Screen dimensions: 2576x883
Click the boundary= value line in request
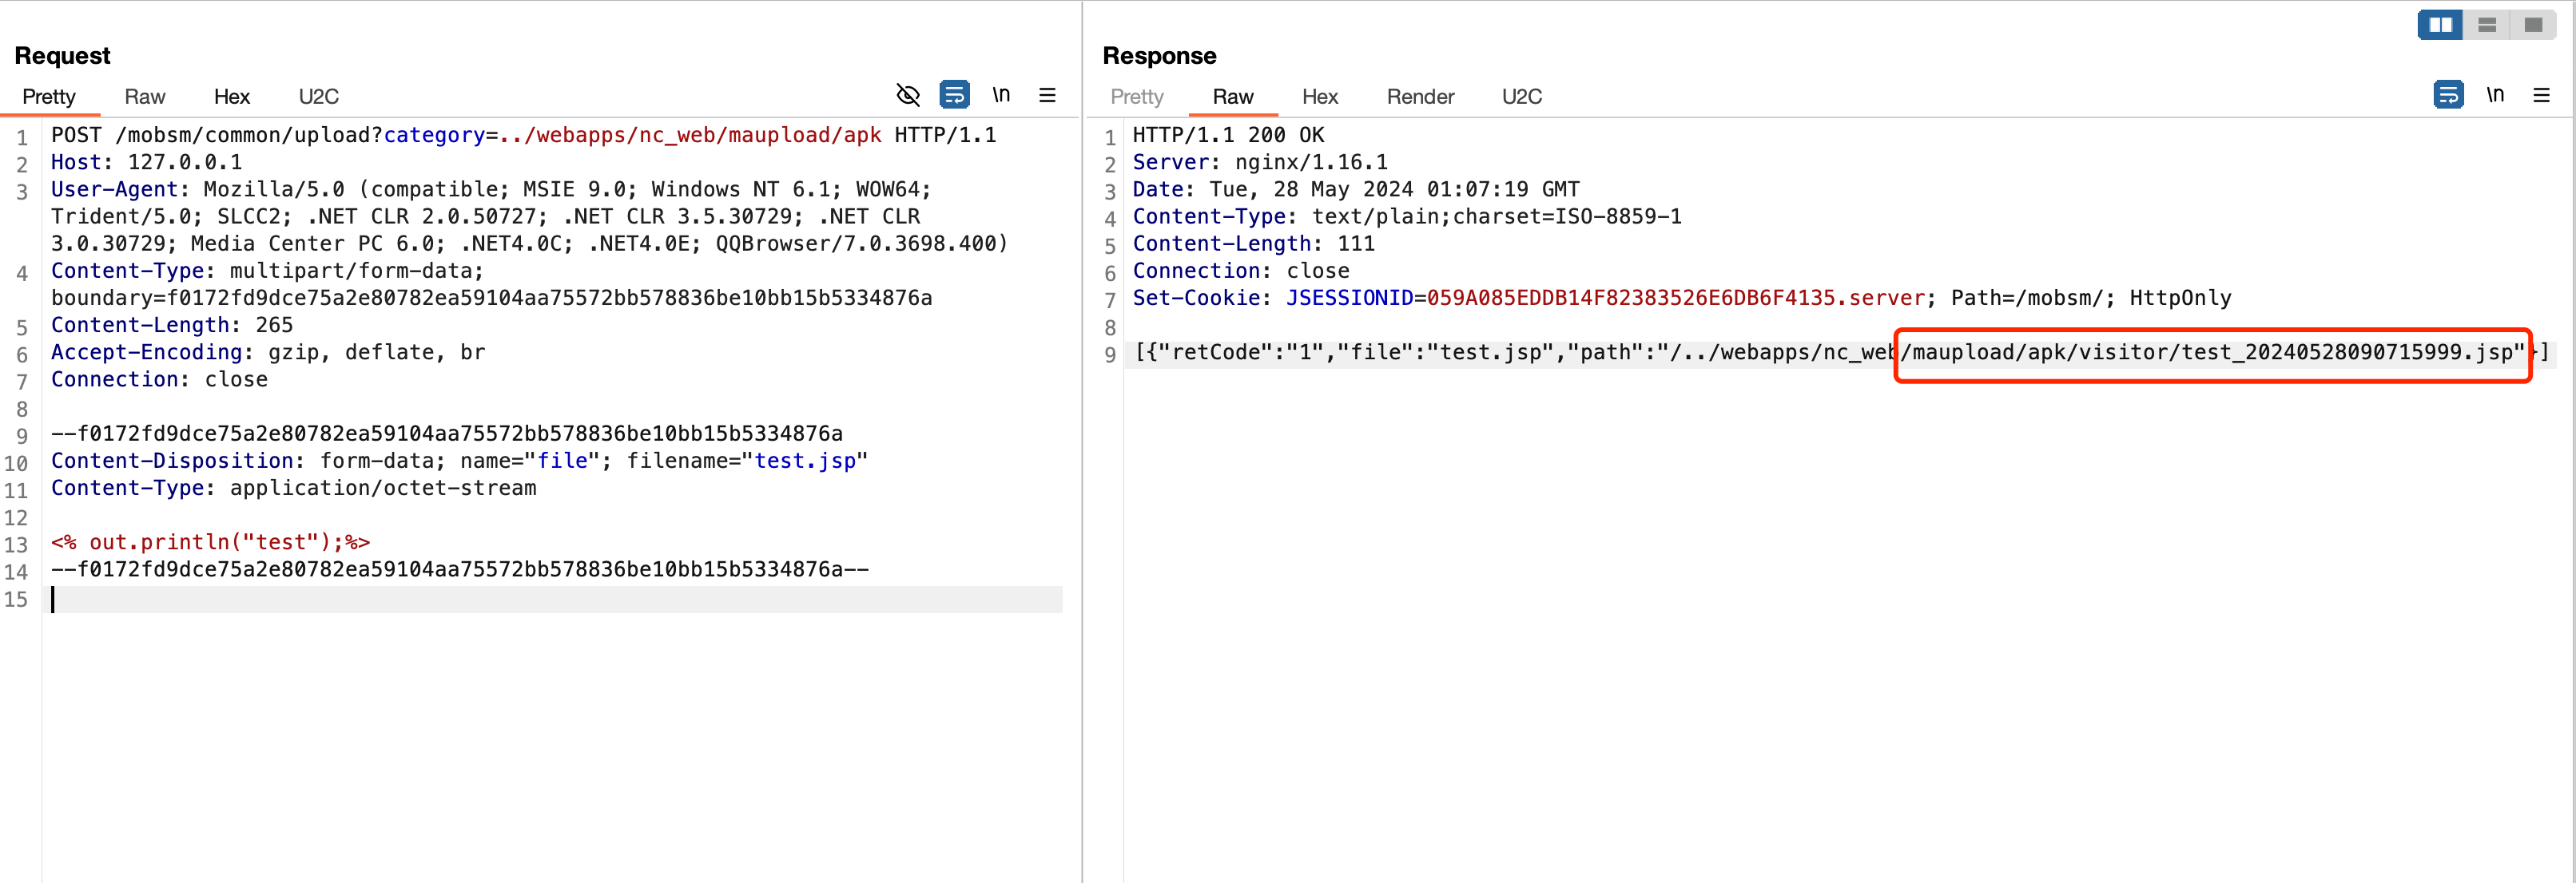point(492,298)
